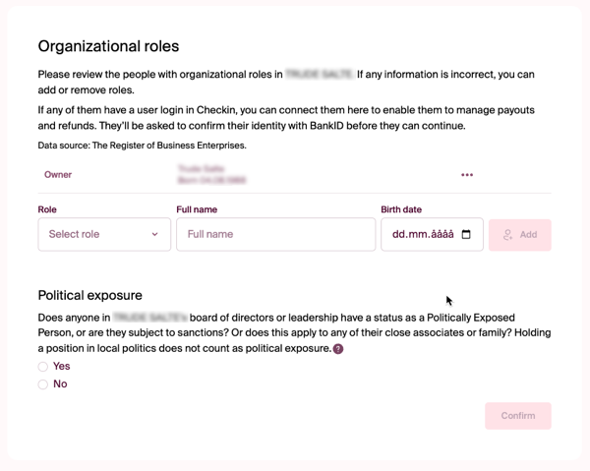The width and height of the screenshot is (590, 471).
Task: Open the three-dot menu for Owner row
Action: (x=467, y=175)
